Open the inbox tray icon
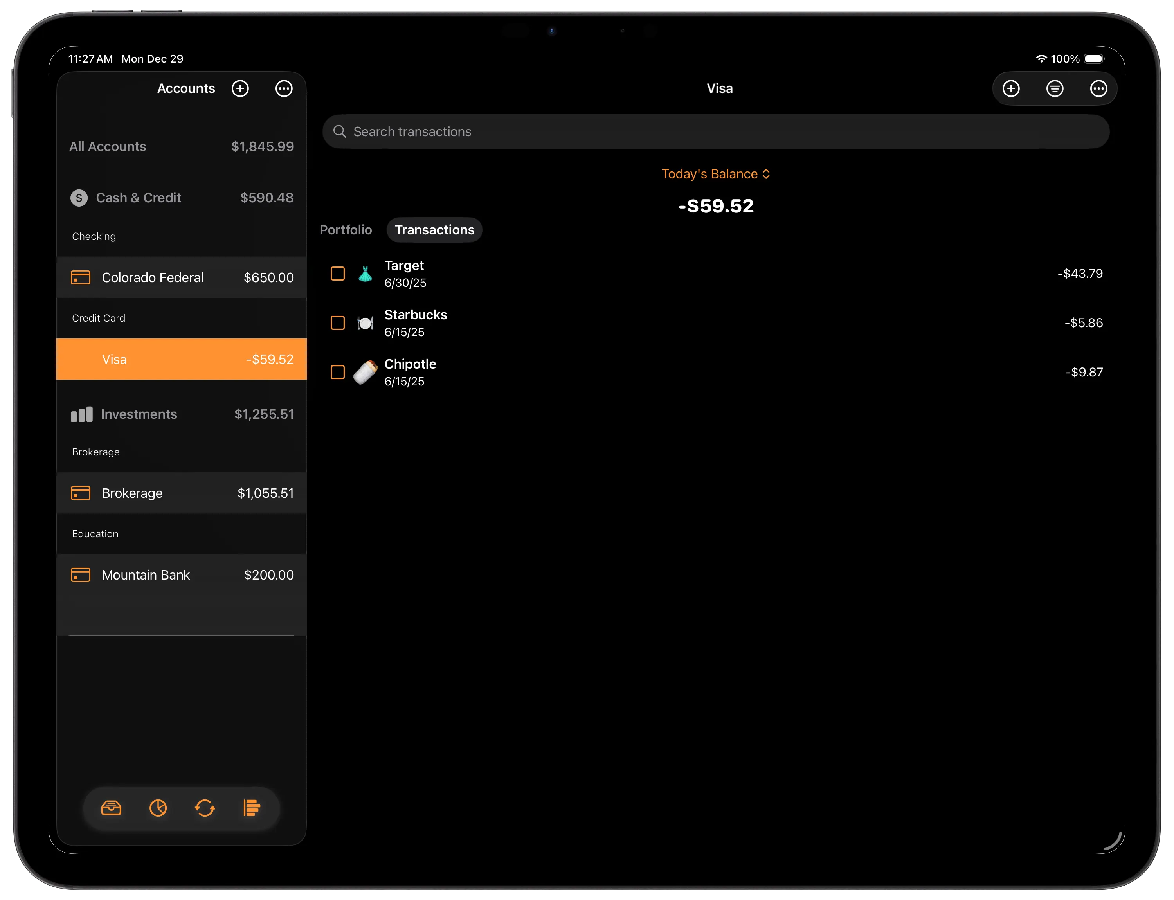The image size is (1174, 900). click(x=112, y=808)
